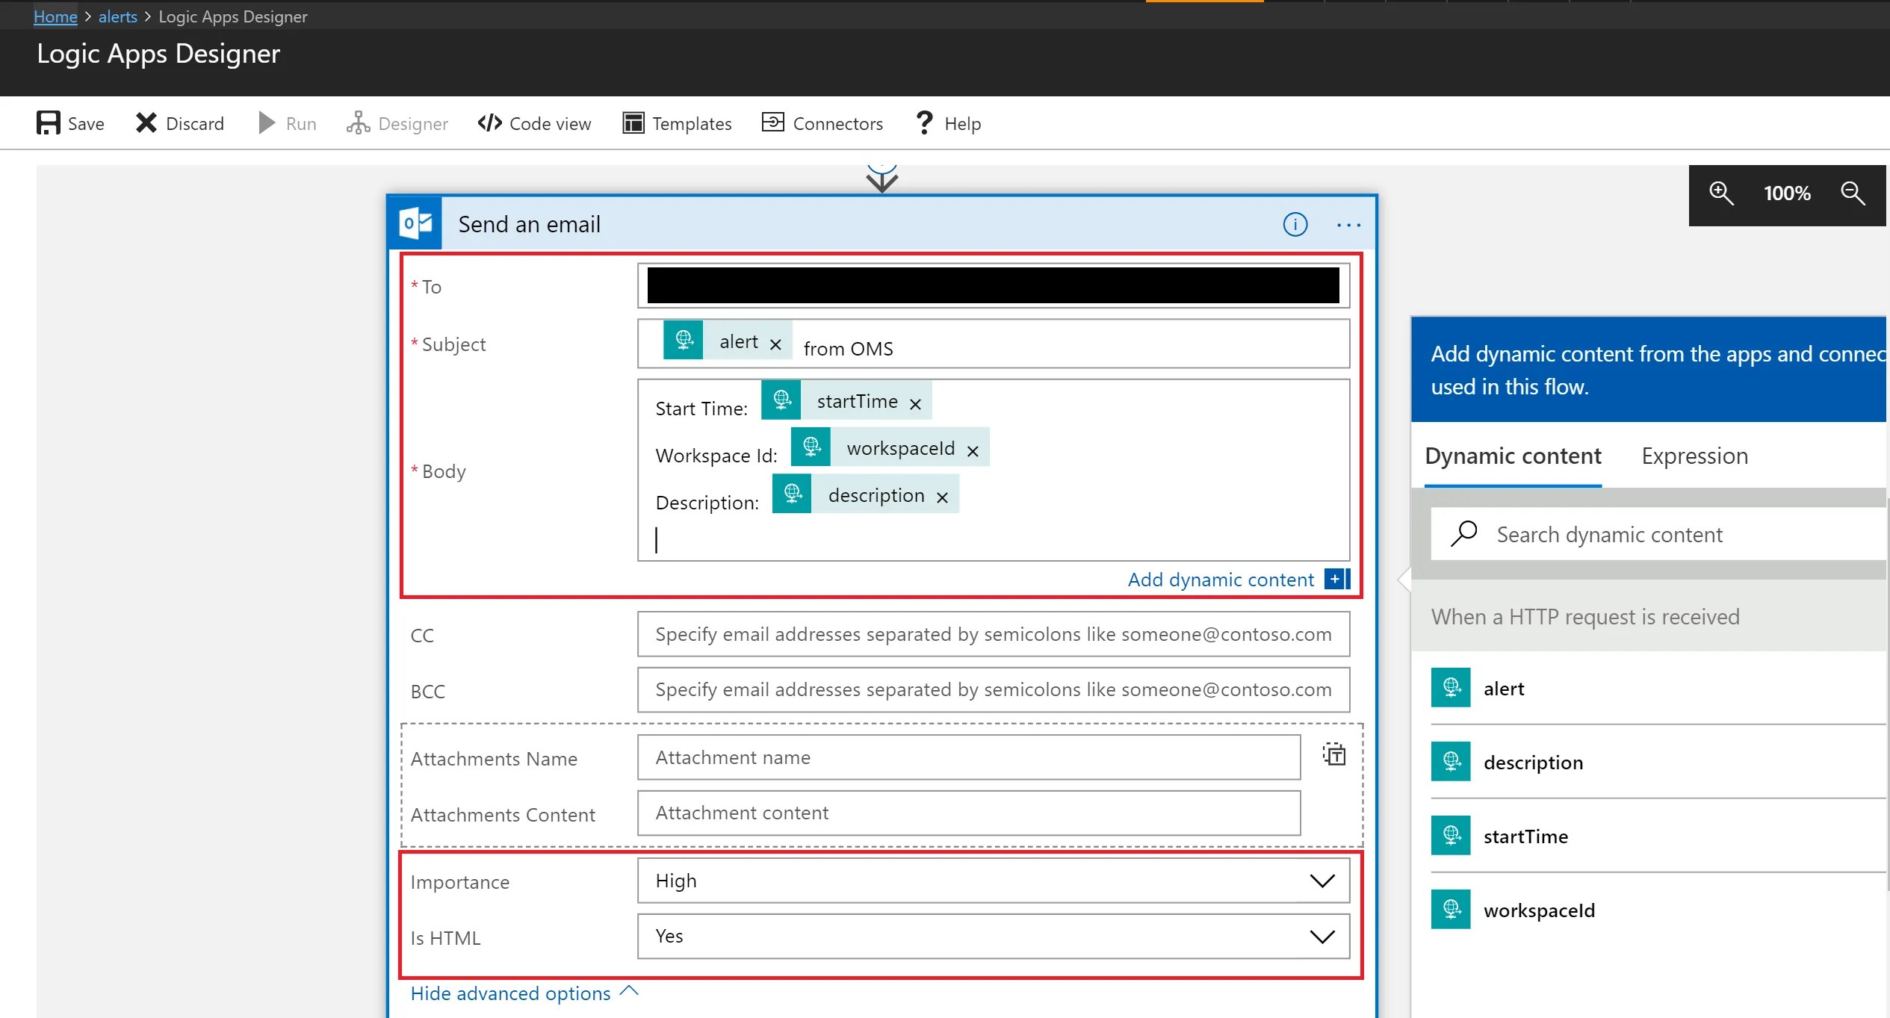Open the Templates gallery
Viewport: 1890px width, 1018px height.
pos(677,123)
